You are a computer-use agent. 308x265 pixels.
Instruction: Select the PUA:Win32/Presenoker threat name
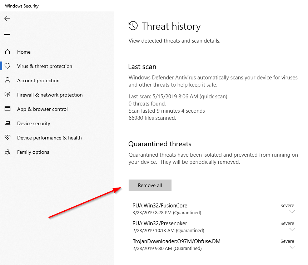click(160, 224)
